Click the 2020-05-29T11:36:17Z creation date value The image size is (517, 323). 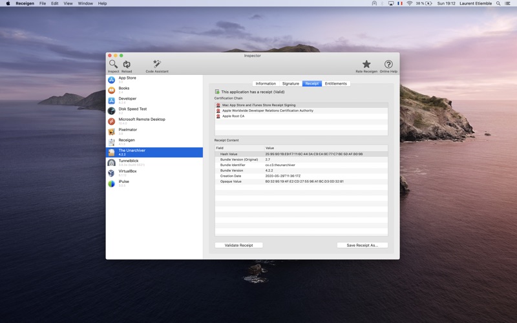tap(283, 176)
